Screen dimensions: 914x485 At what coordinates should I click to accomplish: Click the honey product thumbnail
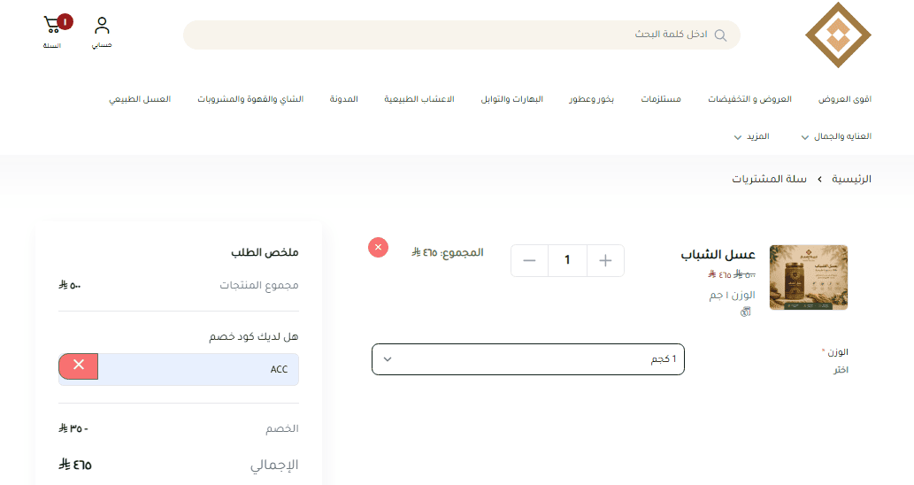tap(809, 278)
